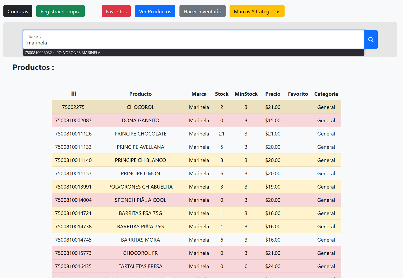Screen dimensions: 403x278
Task: Click the Marca column header
Action: (x=199, y=94)
